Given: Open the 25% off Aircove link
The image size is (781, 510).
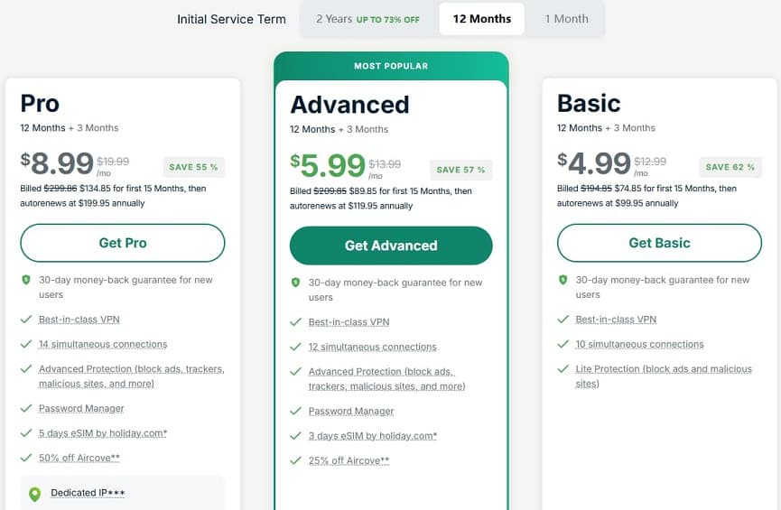Looking at the screenshot, I should click(349, 460).
